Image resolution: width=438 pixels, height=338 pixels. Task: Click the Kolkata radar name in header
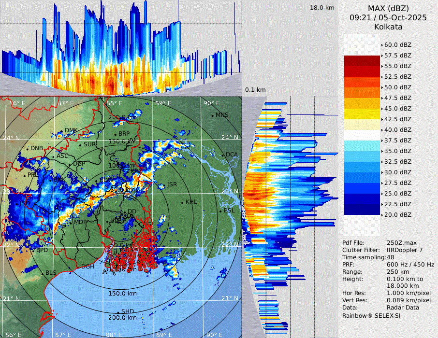point(388,27)
